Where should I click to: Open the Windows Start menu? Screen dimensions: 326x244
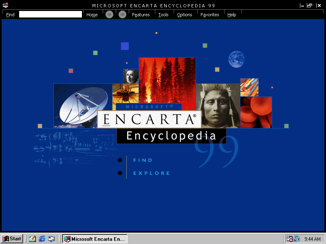pos(11,239)
